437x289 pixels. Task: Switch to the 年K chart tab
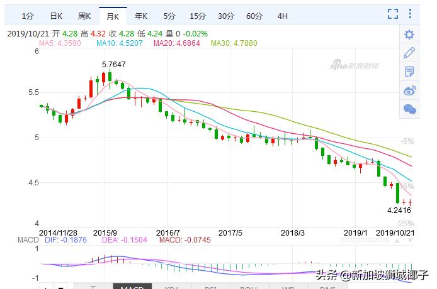click(141, 16)
